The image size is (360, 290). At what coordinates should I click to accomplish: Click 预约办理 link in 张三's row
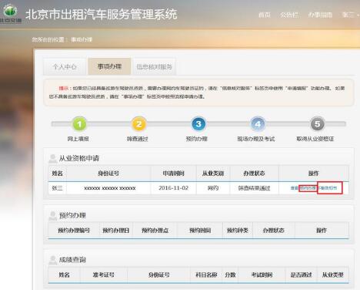(x=308, y=188)
